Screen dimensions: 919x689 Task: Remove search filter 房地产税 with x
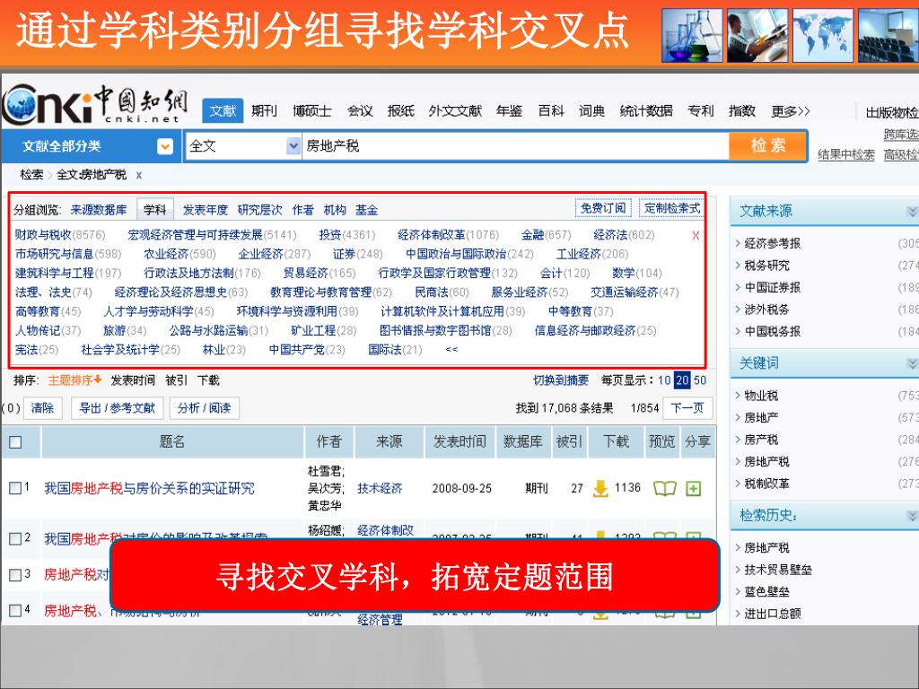coord(139,175)
